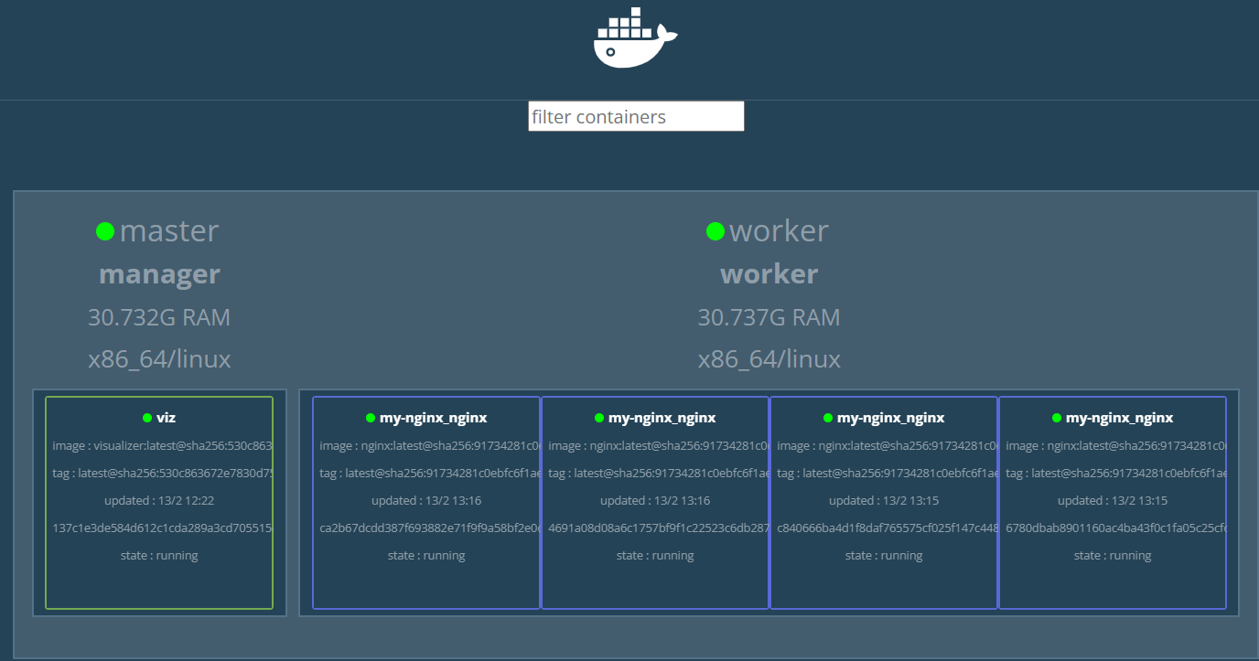Open the nginx container with ID 6780dbab89
Screen dimensions: 1259x661
tap(1113, 528)
